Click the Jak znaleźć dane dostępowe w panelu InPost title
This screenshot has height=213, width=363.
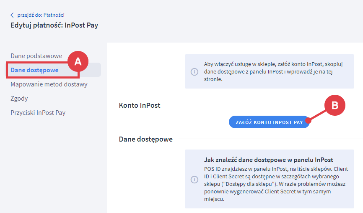[x=268, y=160]
